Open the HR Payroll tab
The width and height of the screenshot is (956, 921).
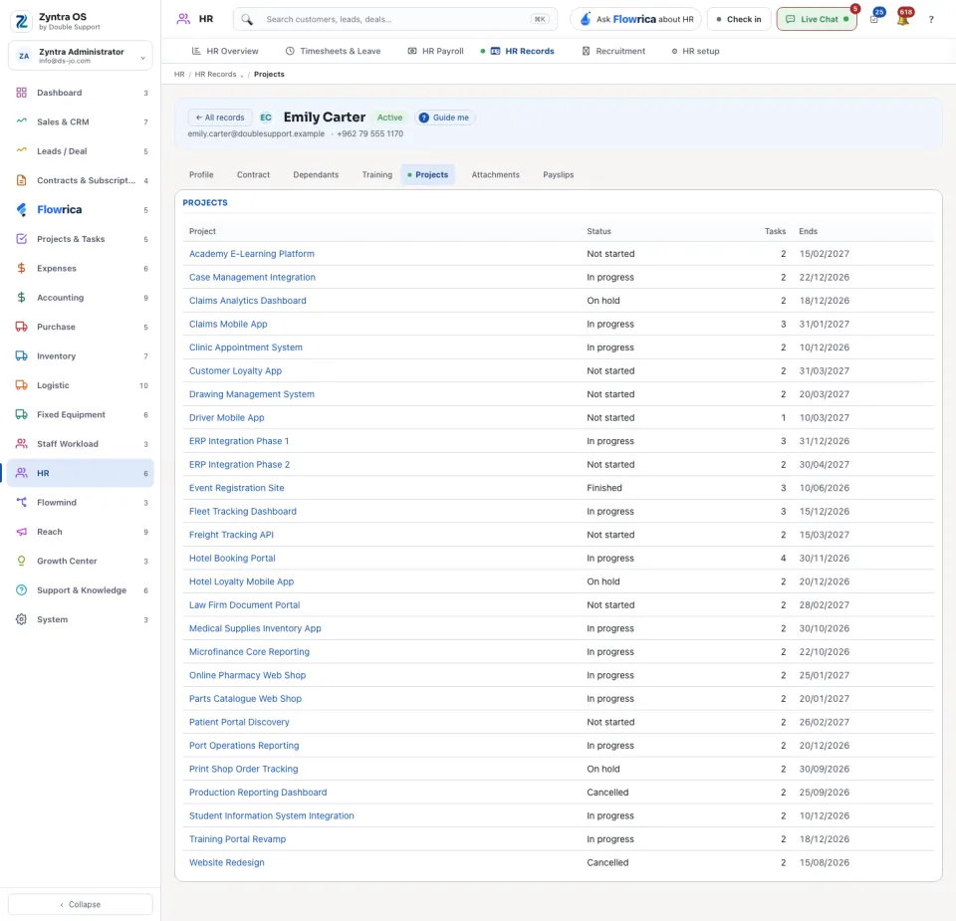point(436,51)
